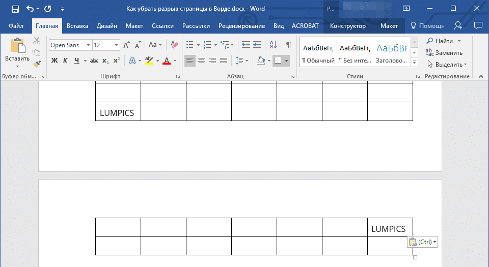Viewport: 489px width, 267px height.
Task: Click the Save floppy disk icon
Action: (15, 9)
